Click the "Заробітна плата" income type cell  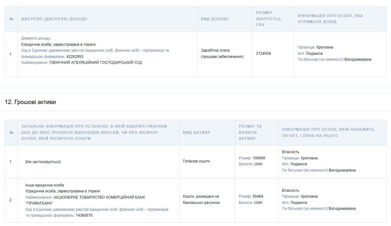coord(215,50)
